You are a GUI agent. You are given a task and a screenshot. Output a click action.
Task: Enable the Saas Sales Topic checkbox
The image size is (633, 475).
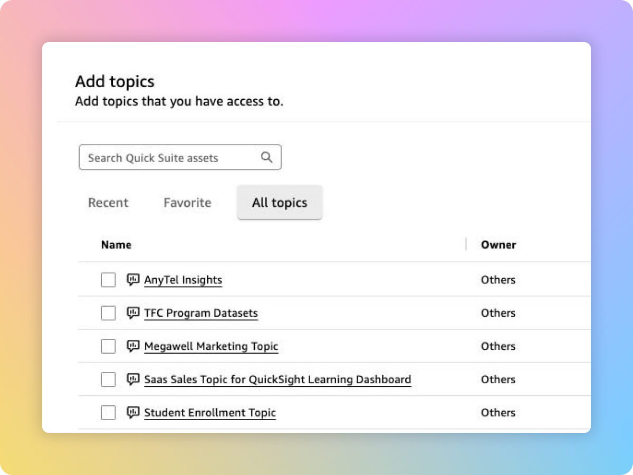108,380
